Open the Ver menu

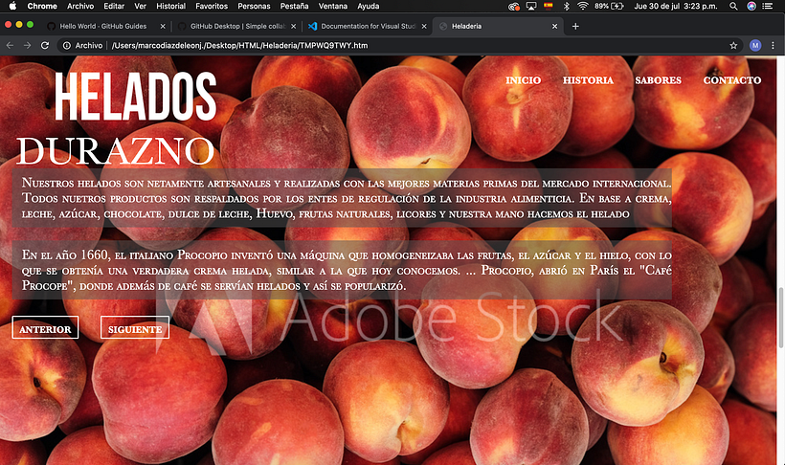(x=140, y=6)
